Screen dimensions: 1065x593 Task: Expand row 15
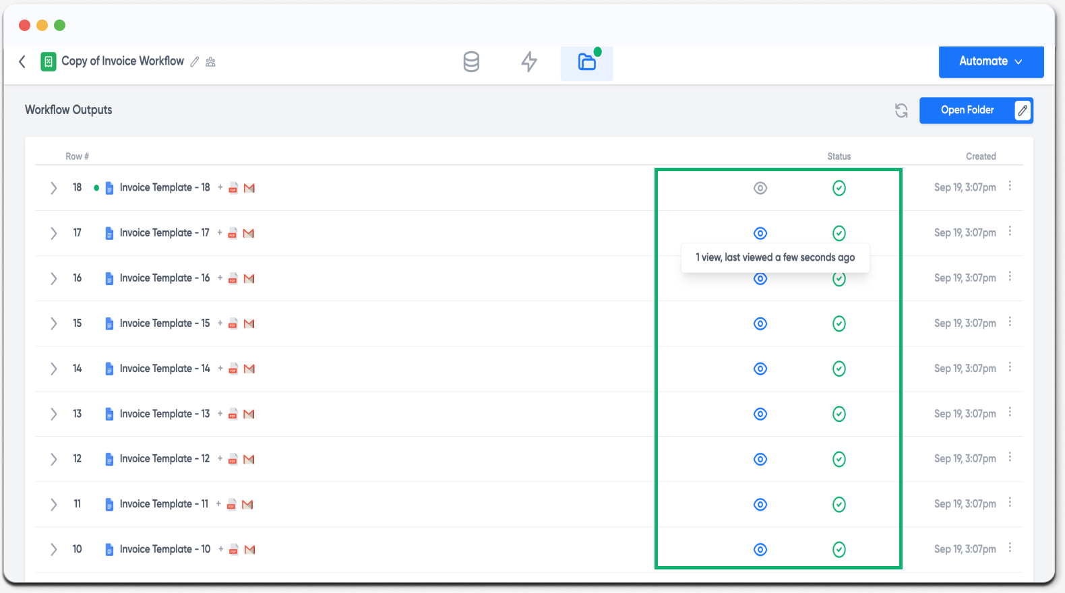click(53, 323)
